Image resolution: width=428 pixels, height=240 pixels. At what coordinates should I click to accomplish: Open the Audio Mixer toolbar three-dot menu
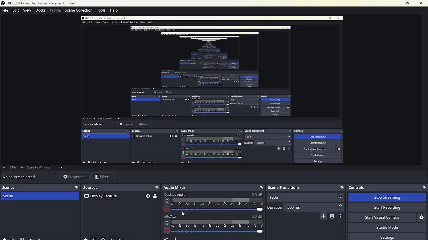click(175, 239)
